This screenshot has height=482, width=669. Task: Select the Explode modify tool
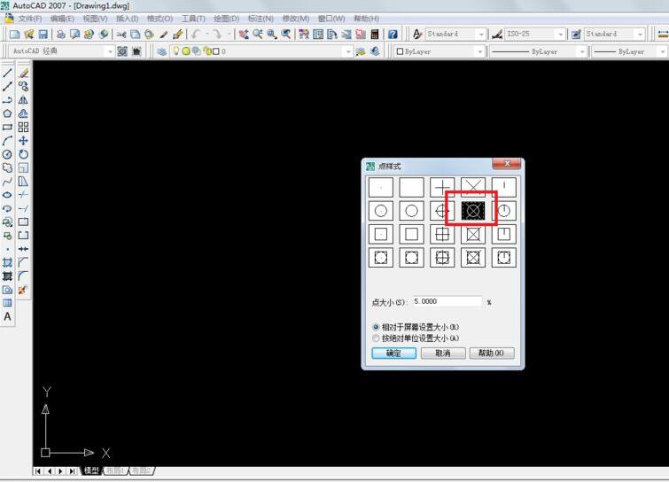23,290
